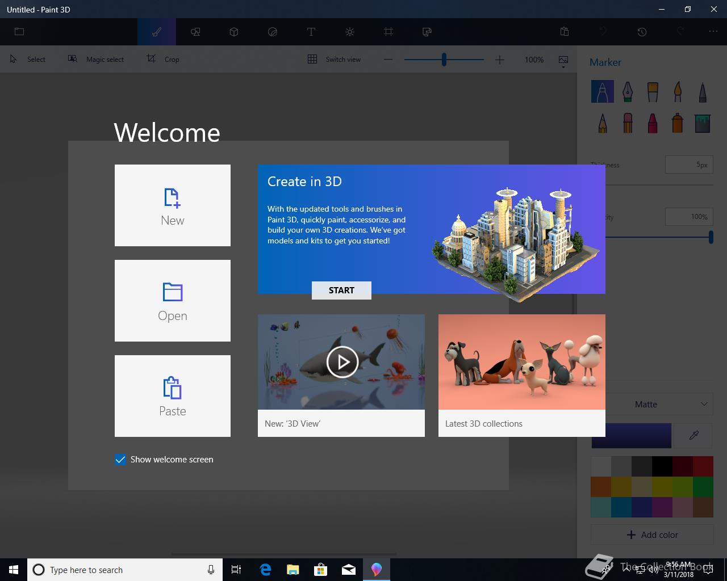Select the Oil brush

[x=653, y=91]
